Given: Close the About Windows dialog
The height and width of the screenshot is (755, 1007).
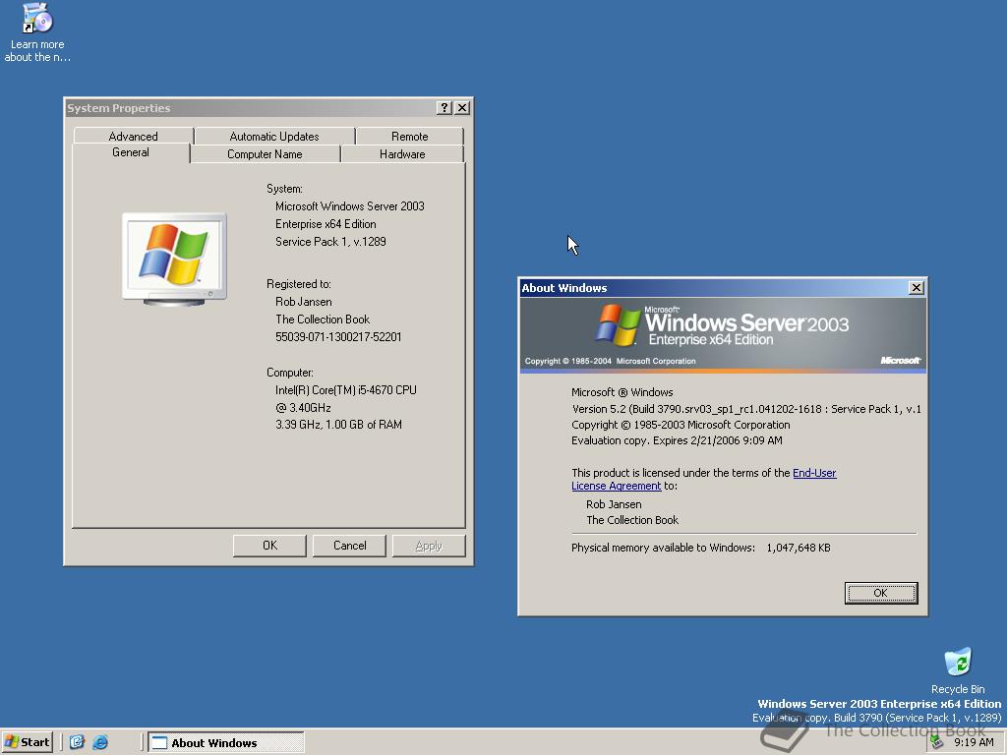Looking at the screenshot, I should (917, 288).
